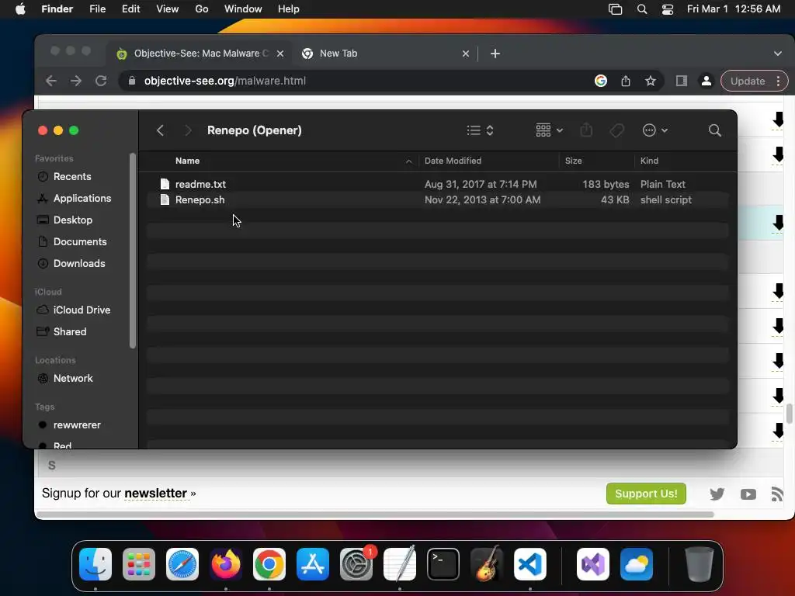Open the Go menu in menu bar
The height and width of the screenshot is (596, 795).
pyautogui.click(x=202, y=9)
